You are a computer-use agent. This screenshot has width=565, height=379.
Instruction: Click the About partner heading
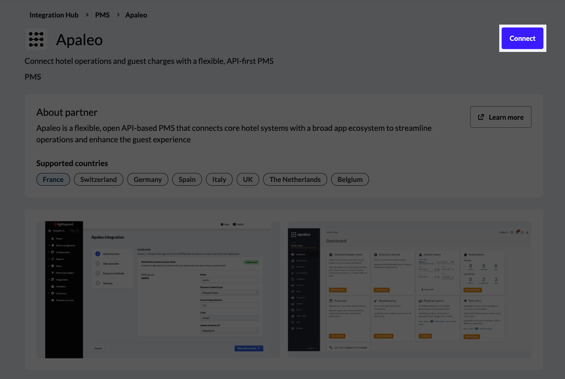pos(67,113)
